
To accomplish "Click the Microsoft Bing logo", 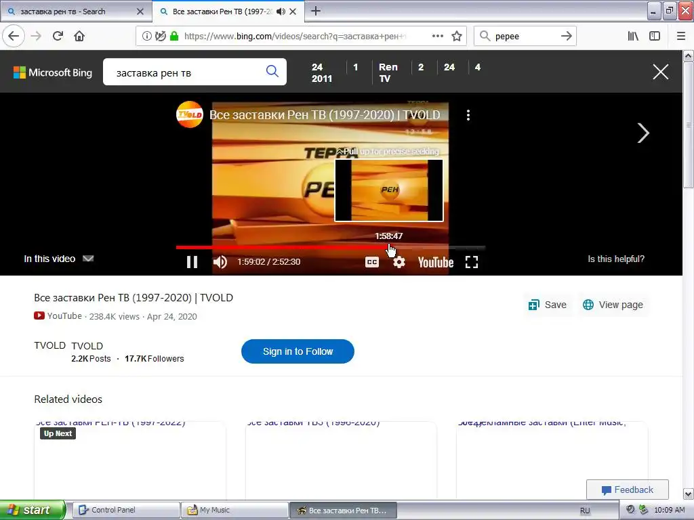I will pos(53,72).
